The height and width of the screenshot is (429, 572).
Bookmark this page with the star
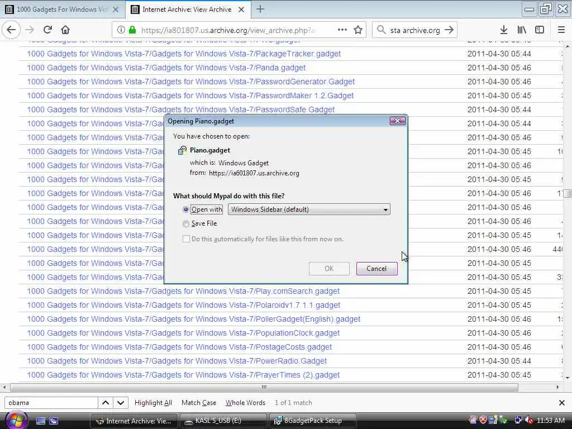pos(358,30)
